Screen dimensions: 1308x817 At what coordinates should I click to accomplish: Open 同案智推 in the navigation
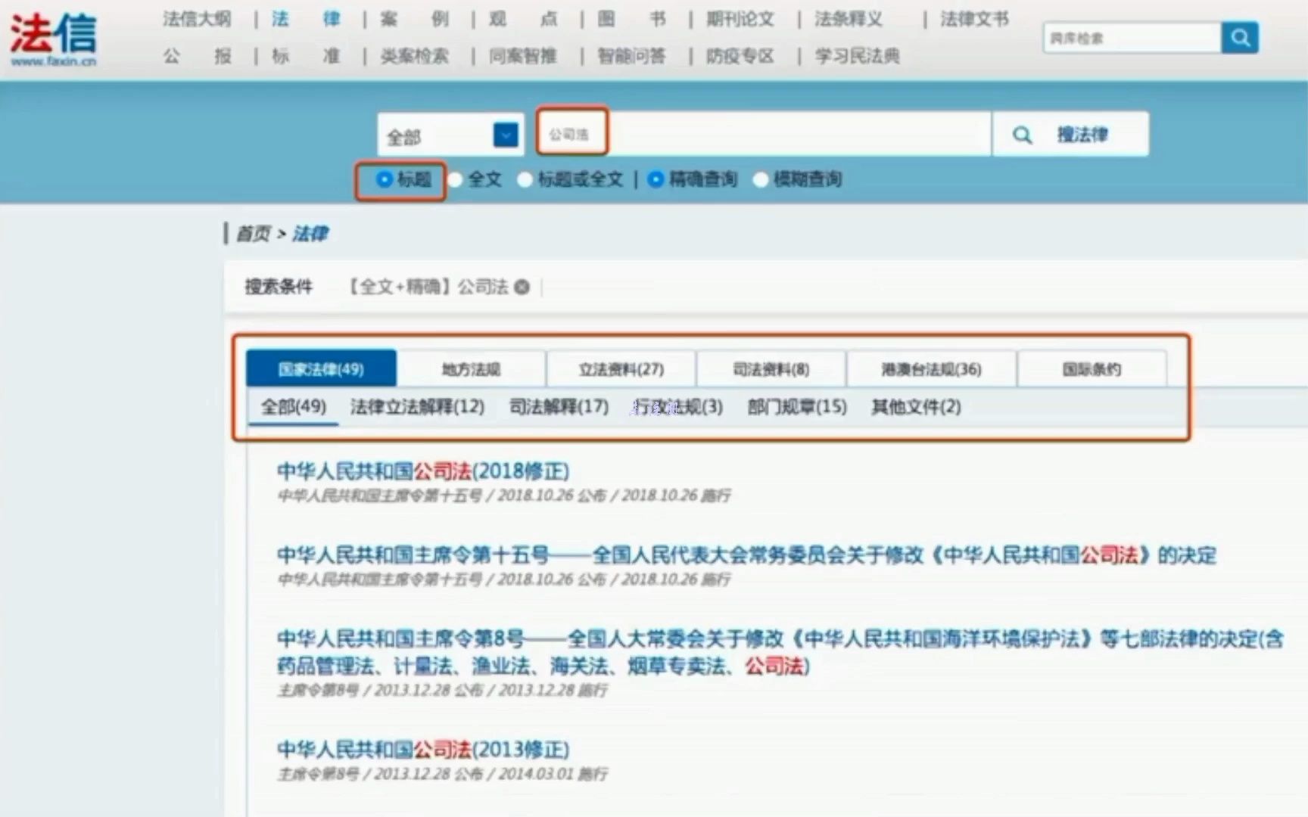click(523, 56)
